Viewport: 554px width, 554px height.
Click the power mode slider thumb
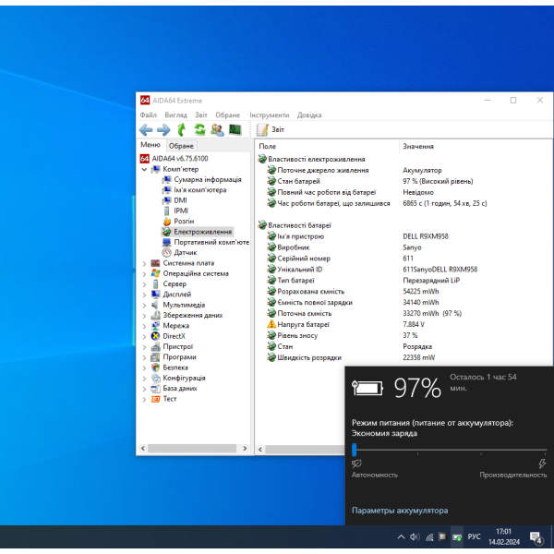(355, 450)
